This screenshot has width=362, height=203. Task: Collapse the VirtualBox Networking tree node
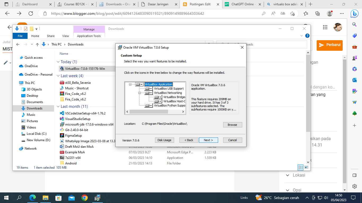[x=139, y=93]
